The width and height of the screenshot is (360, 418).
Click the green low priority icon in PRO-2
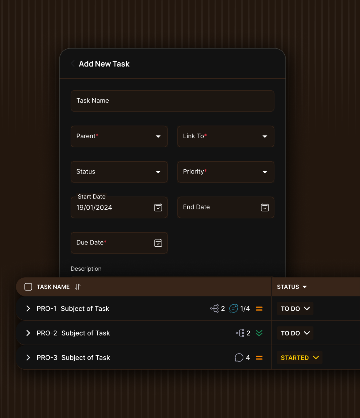pyautogui.click(x=259, y=333)
